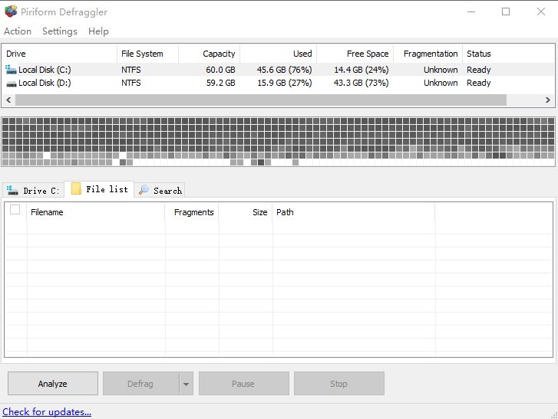Click the 45.6 GB (76%) used value
The image size is (558, 419).
[x=284, y=70]
